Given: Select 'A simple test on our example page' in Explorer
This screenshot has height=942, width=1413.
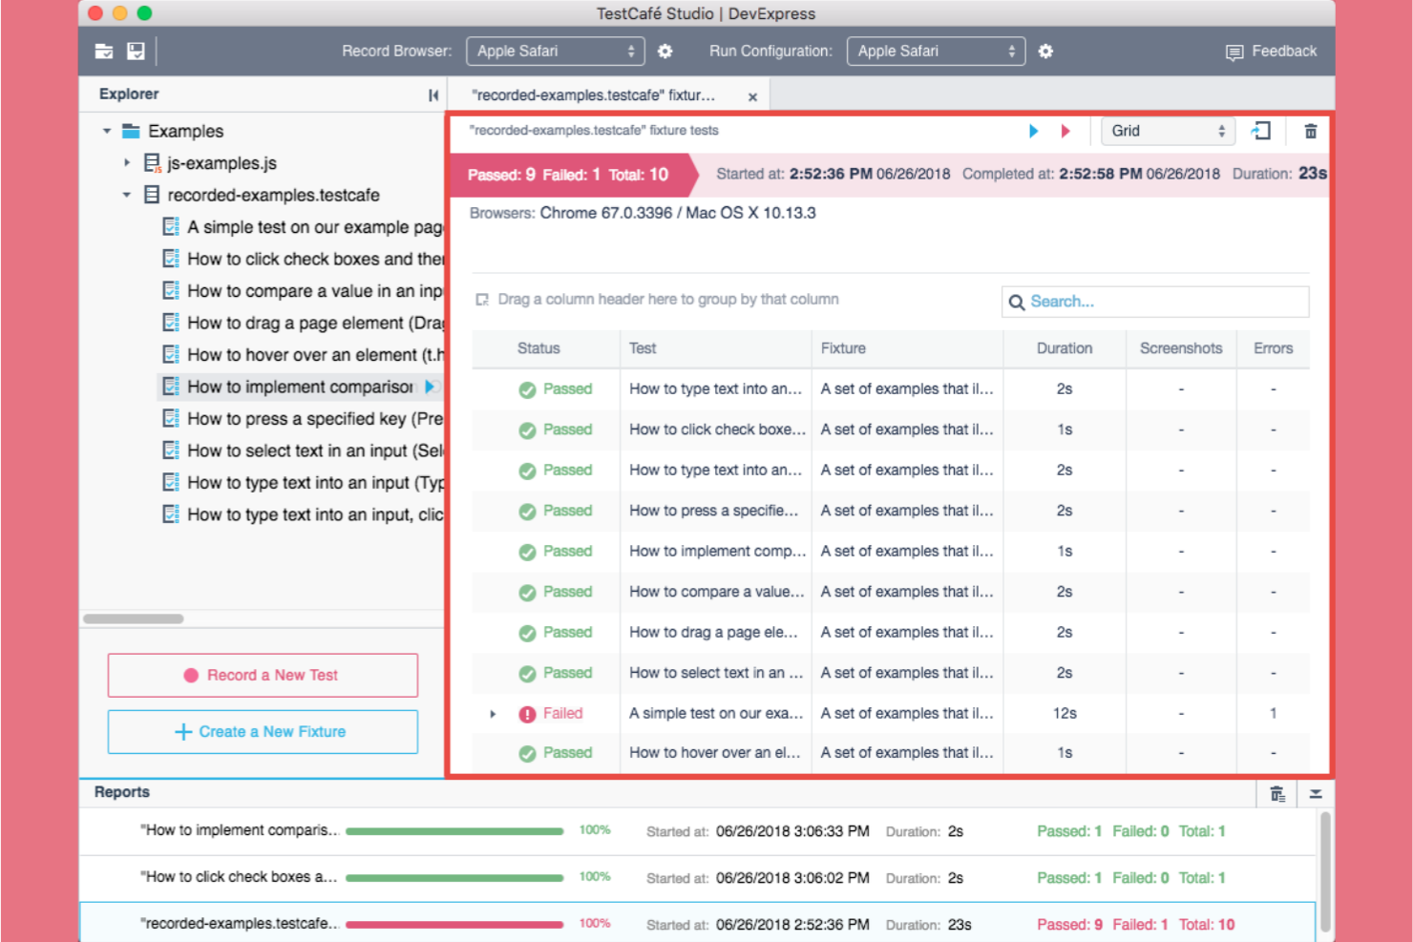Looking at the screenshot, I should click(x=304, y=227).
